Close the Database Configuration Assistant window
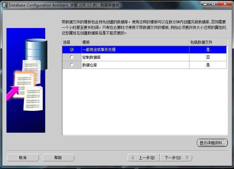Viewport: 234px width, 169px height. tap(225, 4)
